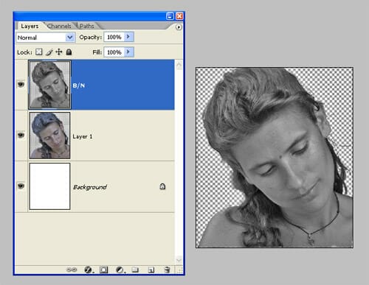The height and width of the screenshot is (285, 369).
Task: Click the link layers icon
Action: (x=72, y=270)
